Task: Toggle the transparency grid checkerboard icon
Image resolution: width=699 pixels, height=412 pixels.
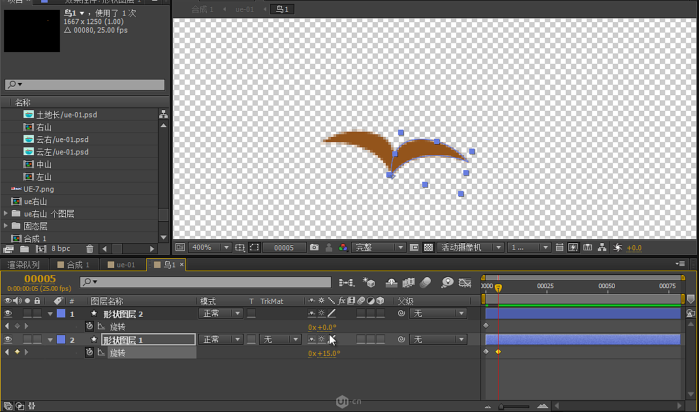Action: 428,248
